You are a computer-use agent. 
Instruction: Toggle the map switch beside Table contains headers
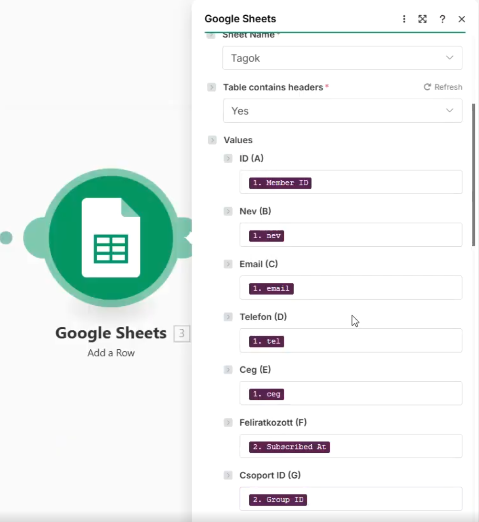(212, 87)
